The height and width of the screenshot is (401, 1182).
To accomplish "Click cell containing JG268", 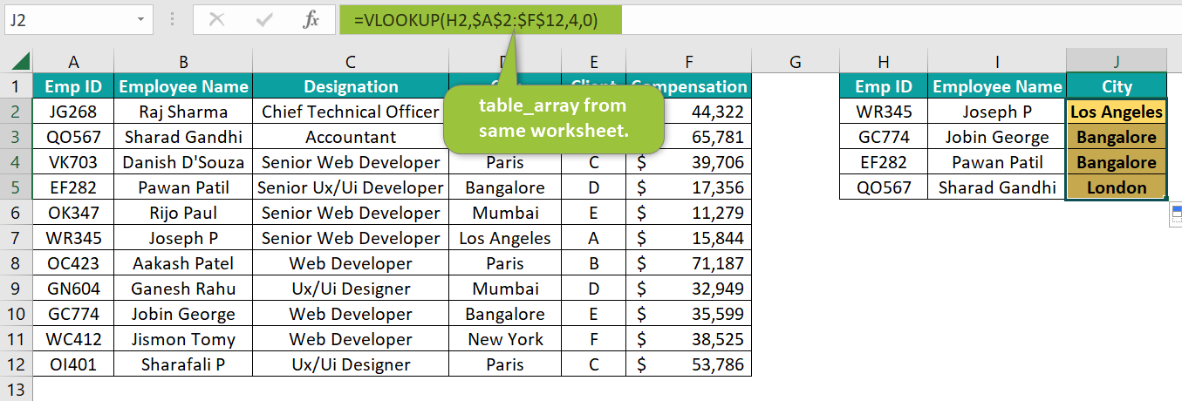I will [x=73, y=112].
